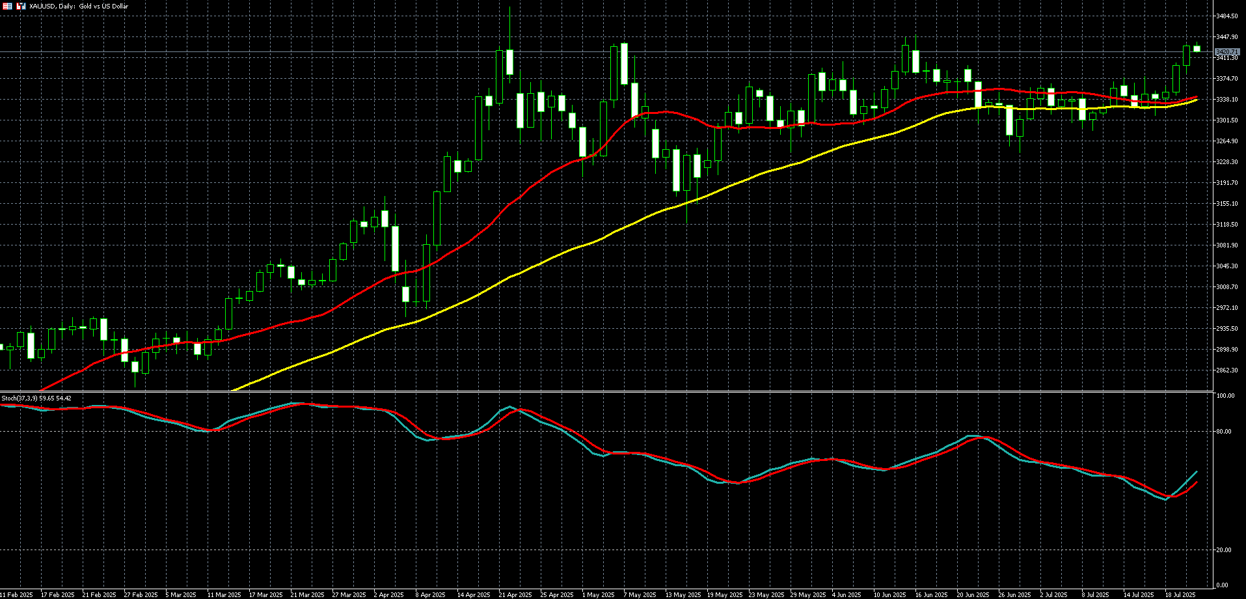Click the Stoch(37,3,9) indicator label
This screenshot has height=599, width=1246.
click(36, 398)
